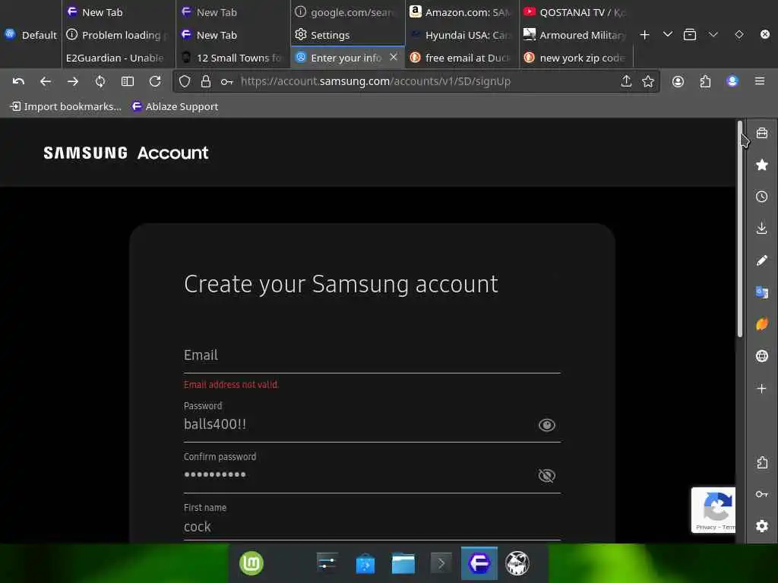Open the software store bag icon in taskbar
The image size is (778, 583).
coord(365,564)
